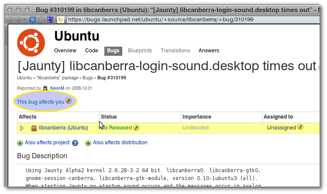Image resolution: width=327 pixels, height=194 pixels.
Task: Click the bug title heading text
Action: click(167, 66)
